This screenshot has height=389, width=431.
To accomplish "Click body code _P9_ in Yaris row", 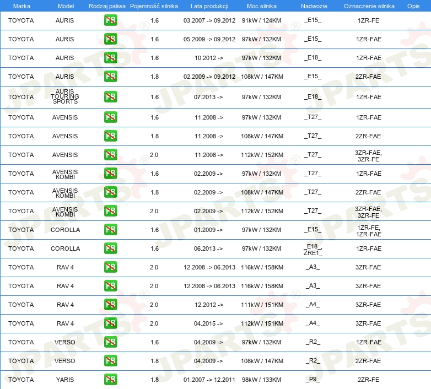I will point(313,380).
